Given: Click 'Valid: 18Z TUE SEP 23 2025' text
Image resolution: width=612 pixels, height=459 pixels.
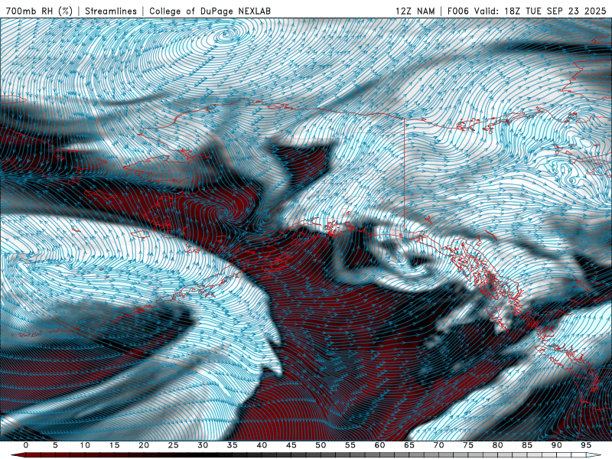Looking at the screenshot, I should (x=539, y=11).
